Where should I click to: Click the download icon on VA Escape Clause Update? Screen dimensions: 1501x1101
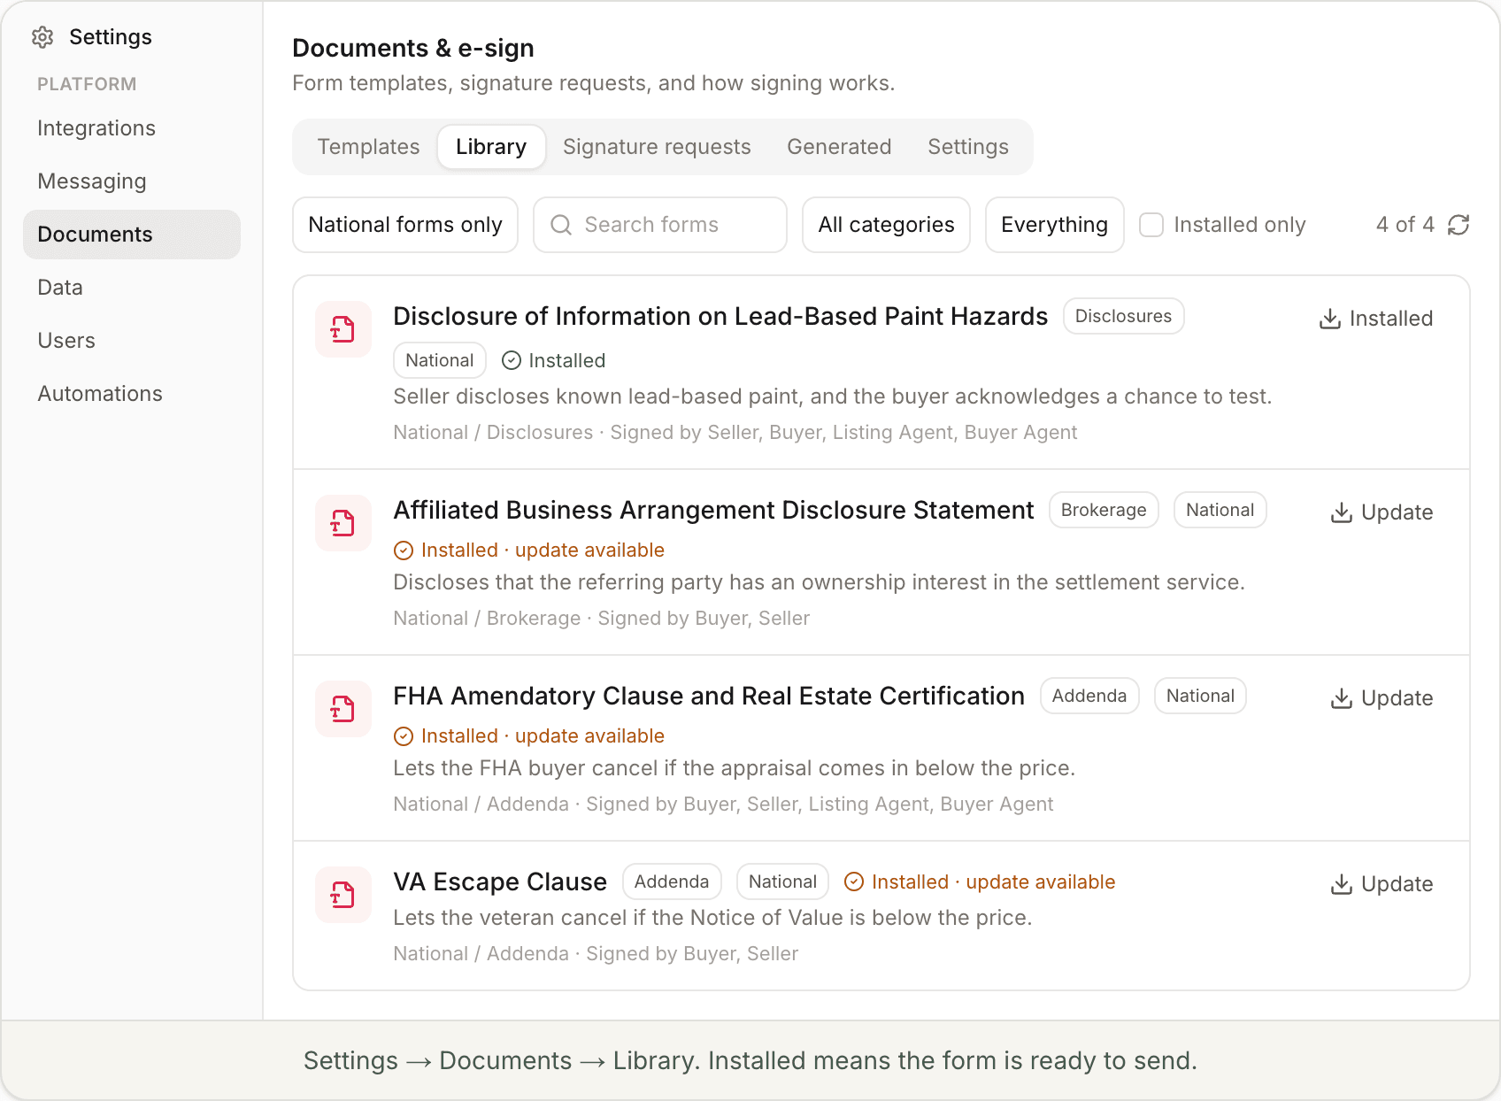1342,884
